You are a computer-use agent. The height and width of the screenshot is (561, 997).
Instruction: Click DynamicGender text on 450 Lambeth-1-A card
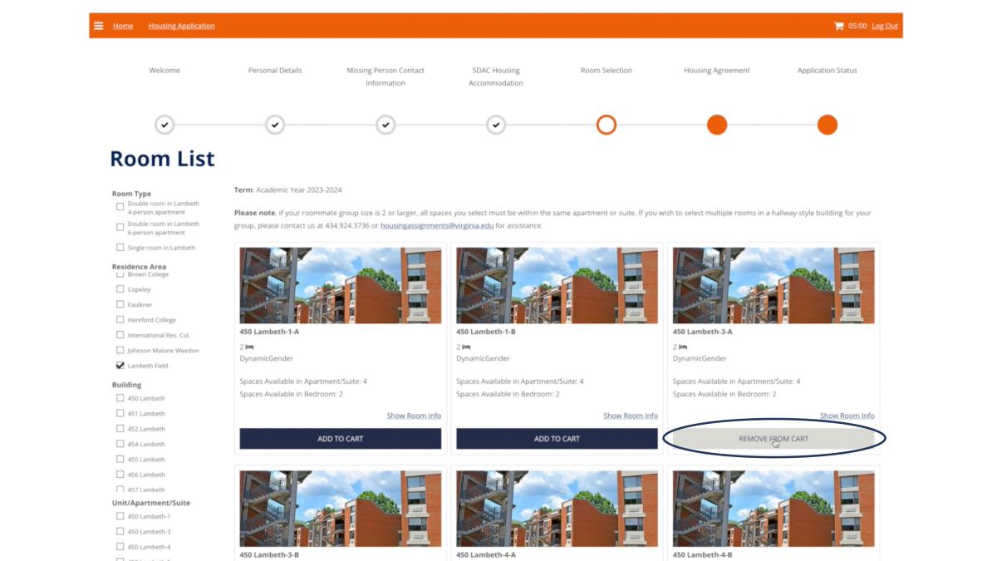pos(267,359)
